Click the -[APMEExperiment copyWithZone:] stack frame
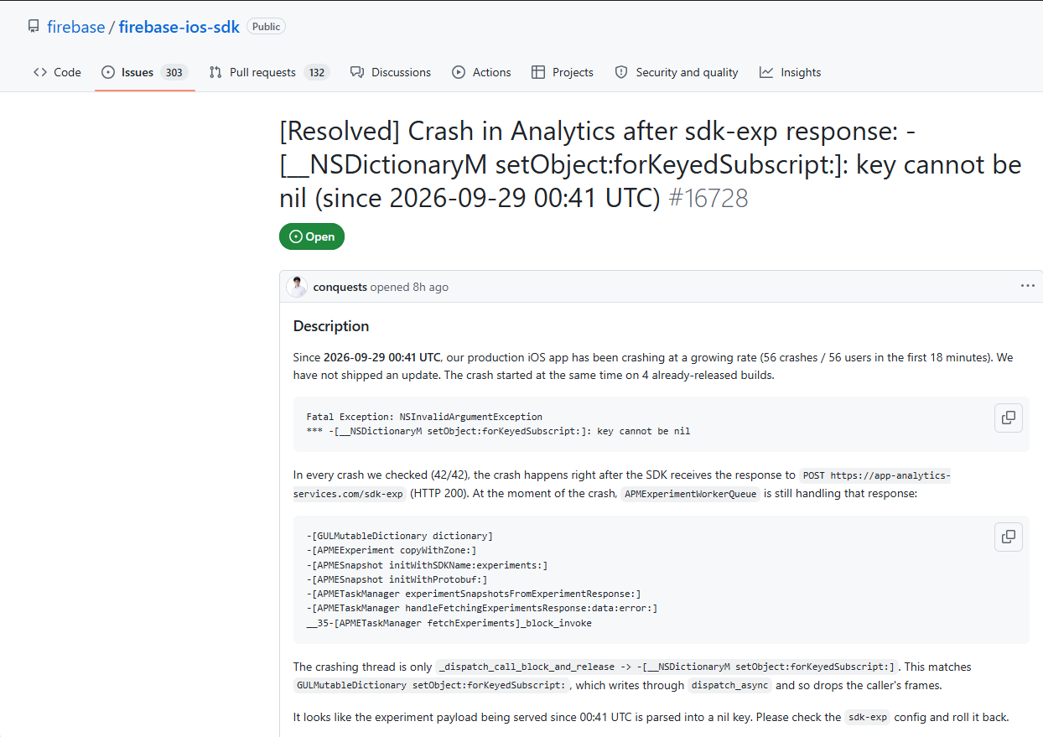 pyautogui.click(x=392, y=550)
